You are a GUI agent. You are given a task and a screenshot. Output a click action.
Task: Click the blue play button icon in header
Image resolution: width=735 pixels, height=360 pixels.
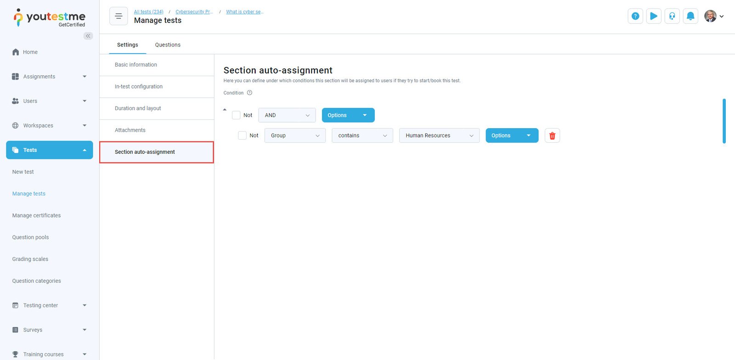point(654,16)
